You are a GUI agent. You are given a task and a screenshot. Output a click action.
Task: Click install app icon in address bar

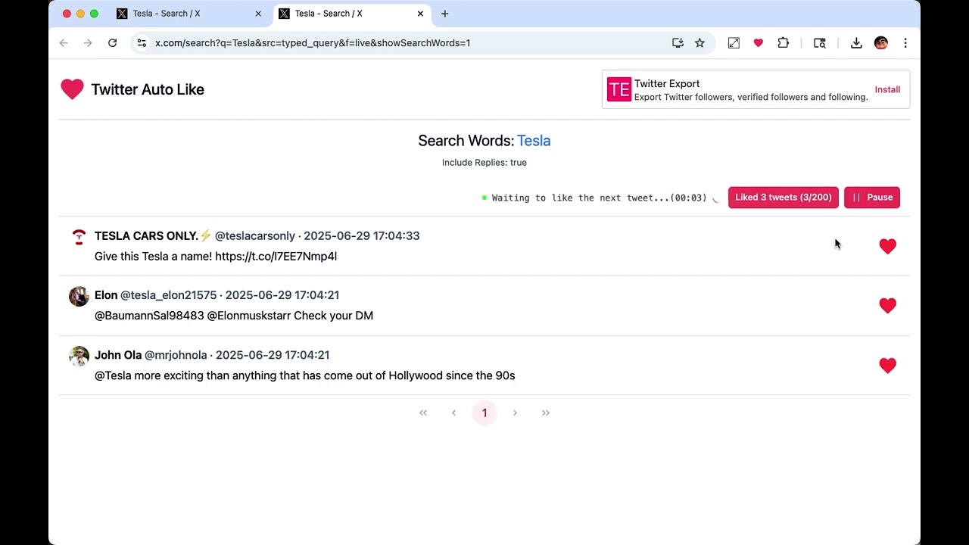678,43
